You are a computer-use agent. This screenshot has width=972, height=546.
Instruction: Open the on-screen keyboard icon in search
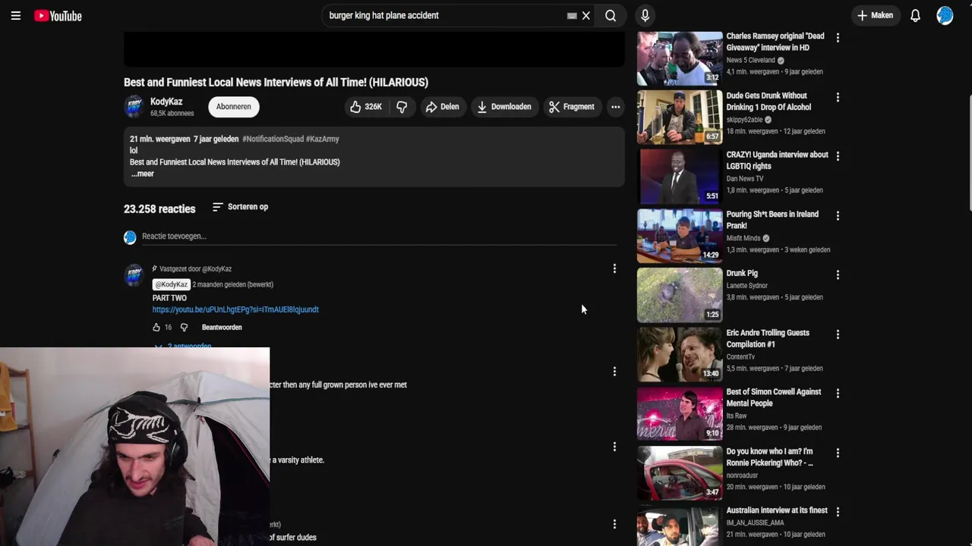[572, 15]
